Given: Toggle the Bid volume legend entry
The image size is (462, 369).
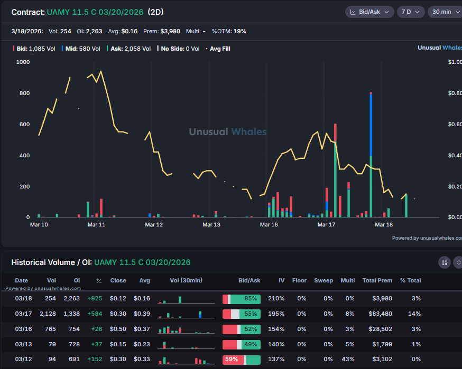Looking at the screenshot, I should [x=34, y=49].
